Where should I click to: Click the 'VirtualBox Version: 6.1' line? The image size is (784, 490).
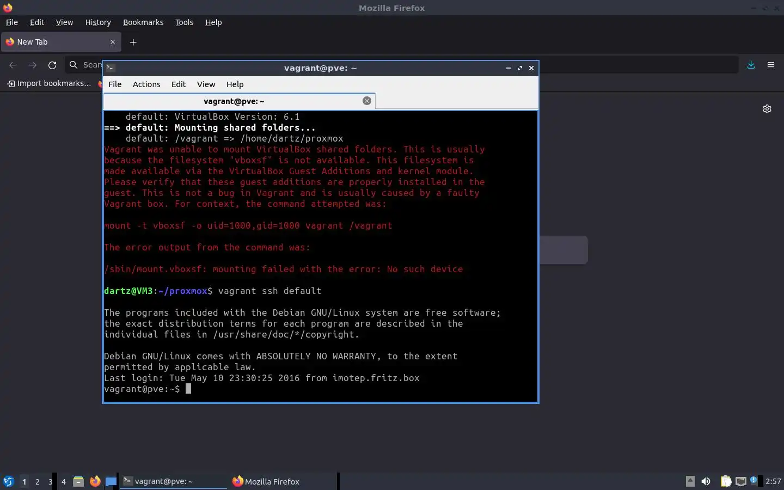[212, 117]
